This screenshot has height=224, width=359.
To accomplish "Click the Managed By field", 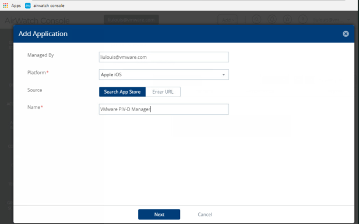I will coord(164,57).
